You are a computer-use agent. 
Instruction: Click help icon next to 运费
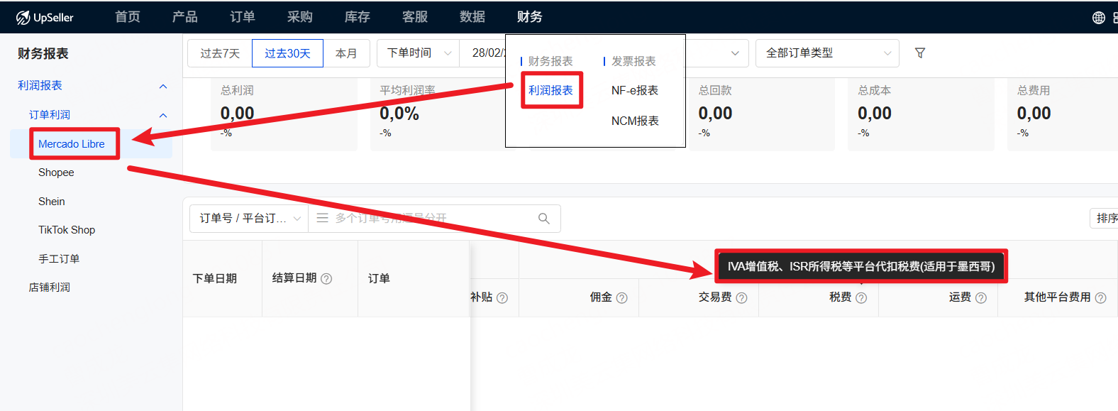tap(981, 298)
